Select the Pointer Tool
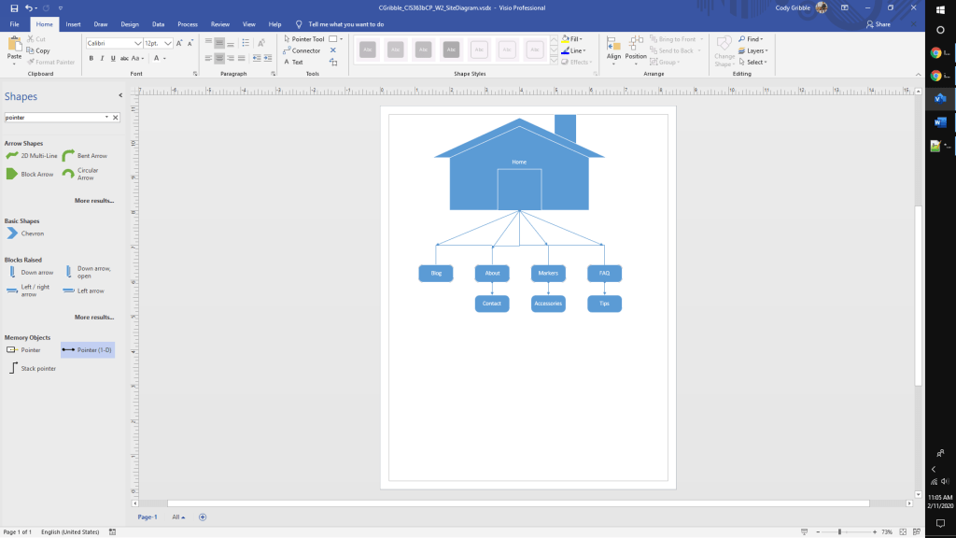The image size is (956, 538). tap(303, 39)
